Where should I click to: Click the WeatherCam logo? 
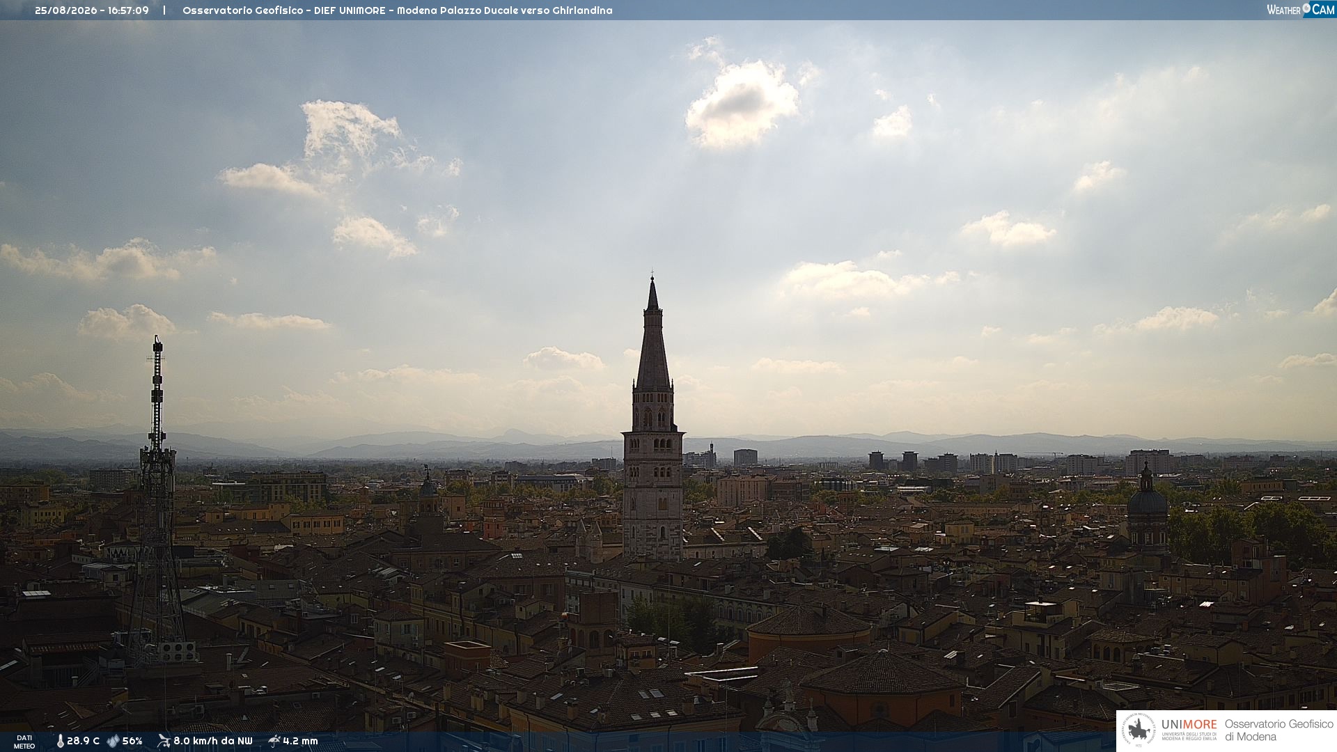pos(1300,10)
